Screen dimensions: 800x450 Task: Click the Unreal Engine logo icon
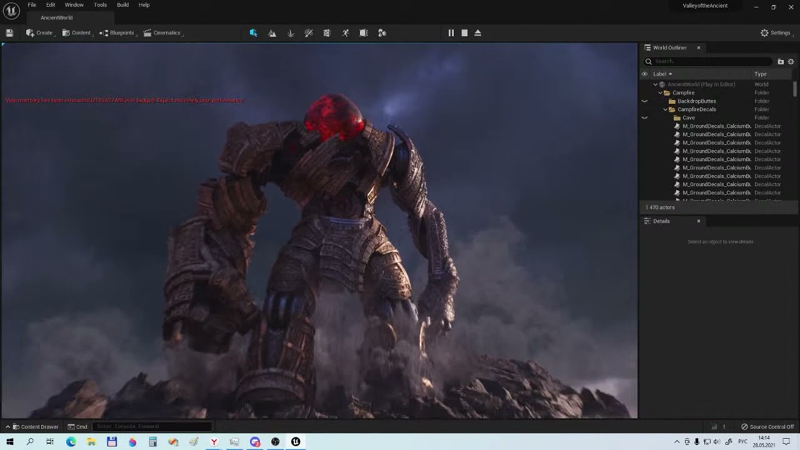tap(11, 11)
